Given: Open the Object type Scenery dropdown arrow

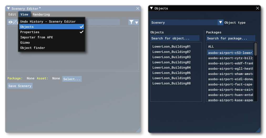Looking at the screenshot, I should 220,22.
